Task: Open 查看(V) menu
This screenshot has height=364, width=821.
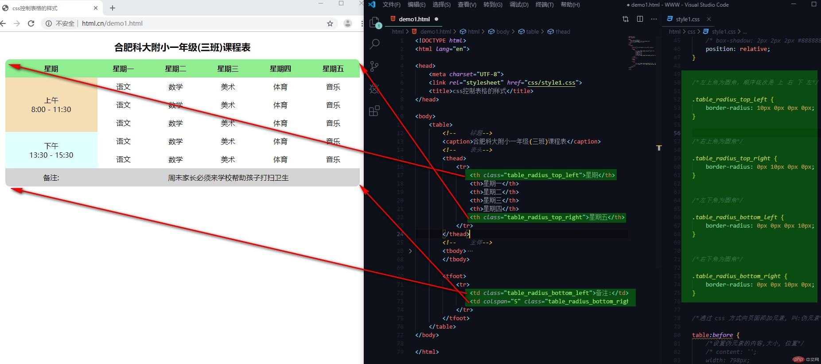Action: click(x=467, y=4)
